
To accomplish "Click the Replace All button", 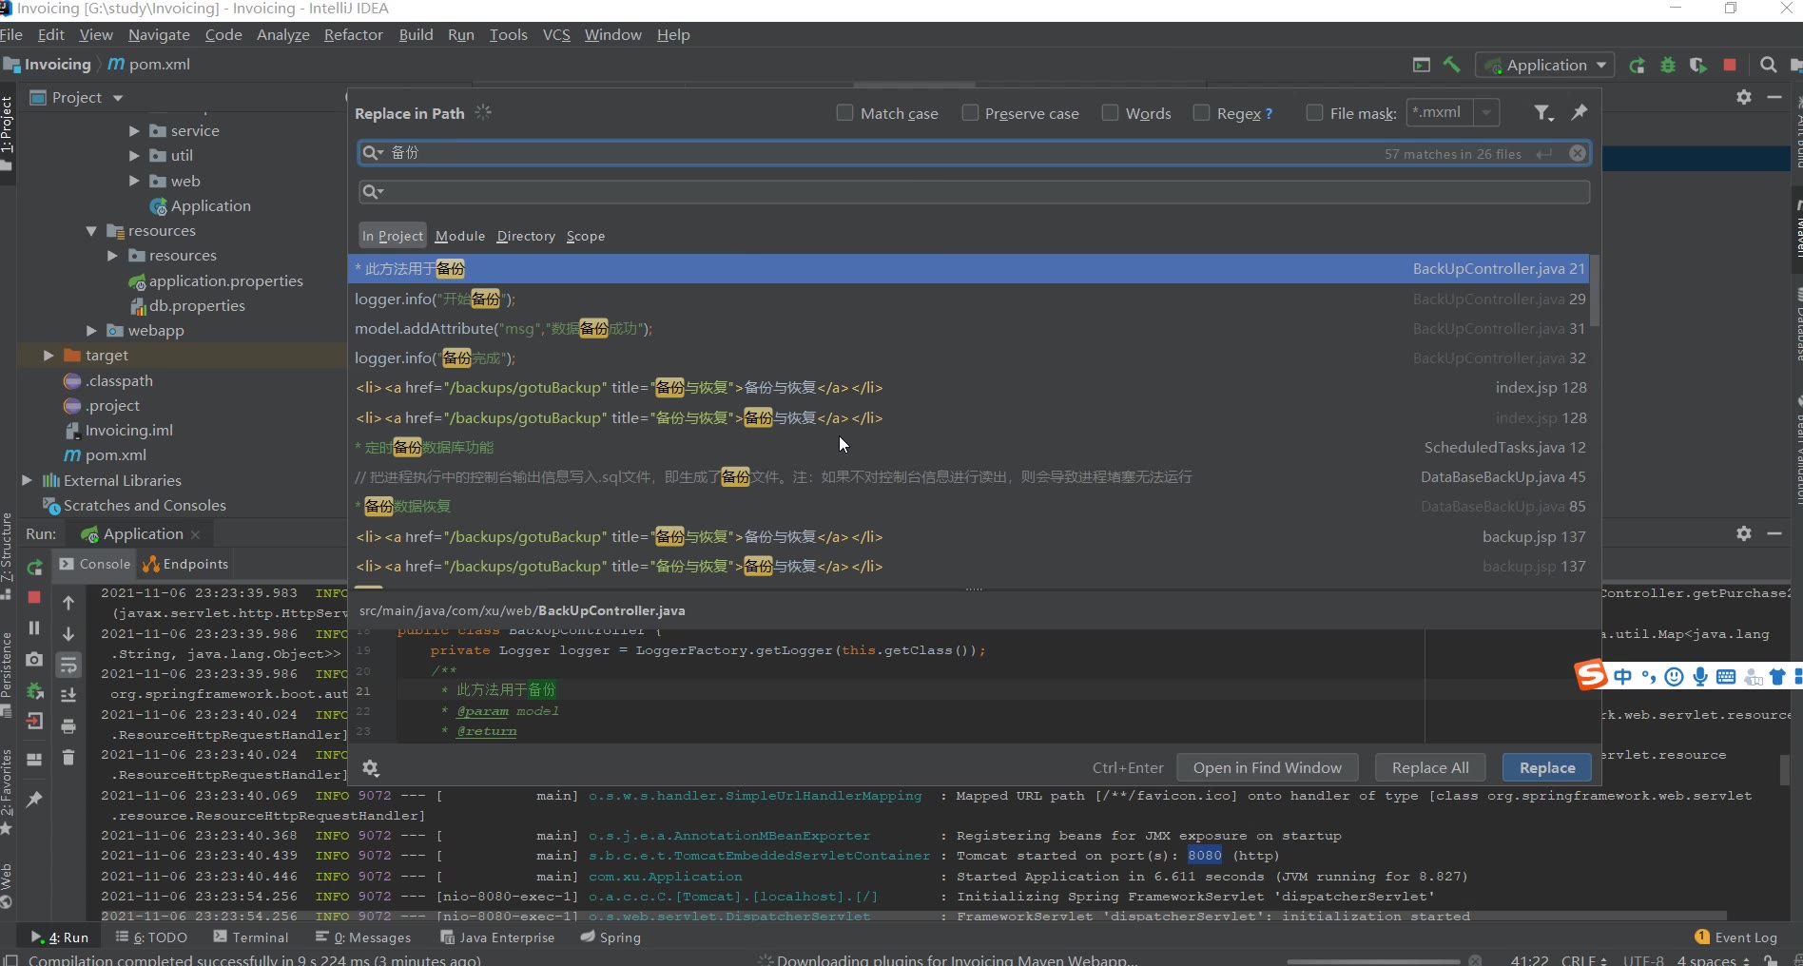I will [1429, 767].
